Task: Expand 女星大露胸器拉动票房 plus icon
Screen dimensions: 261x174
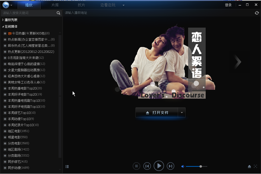Action: [x=5, y=70]
